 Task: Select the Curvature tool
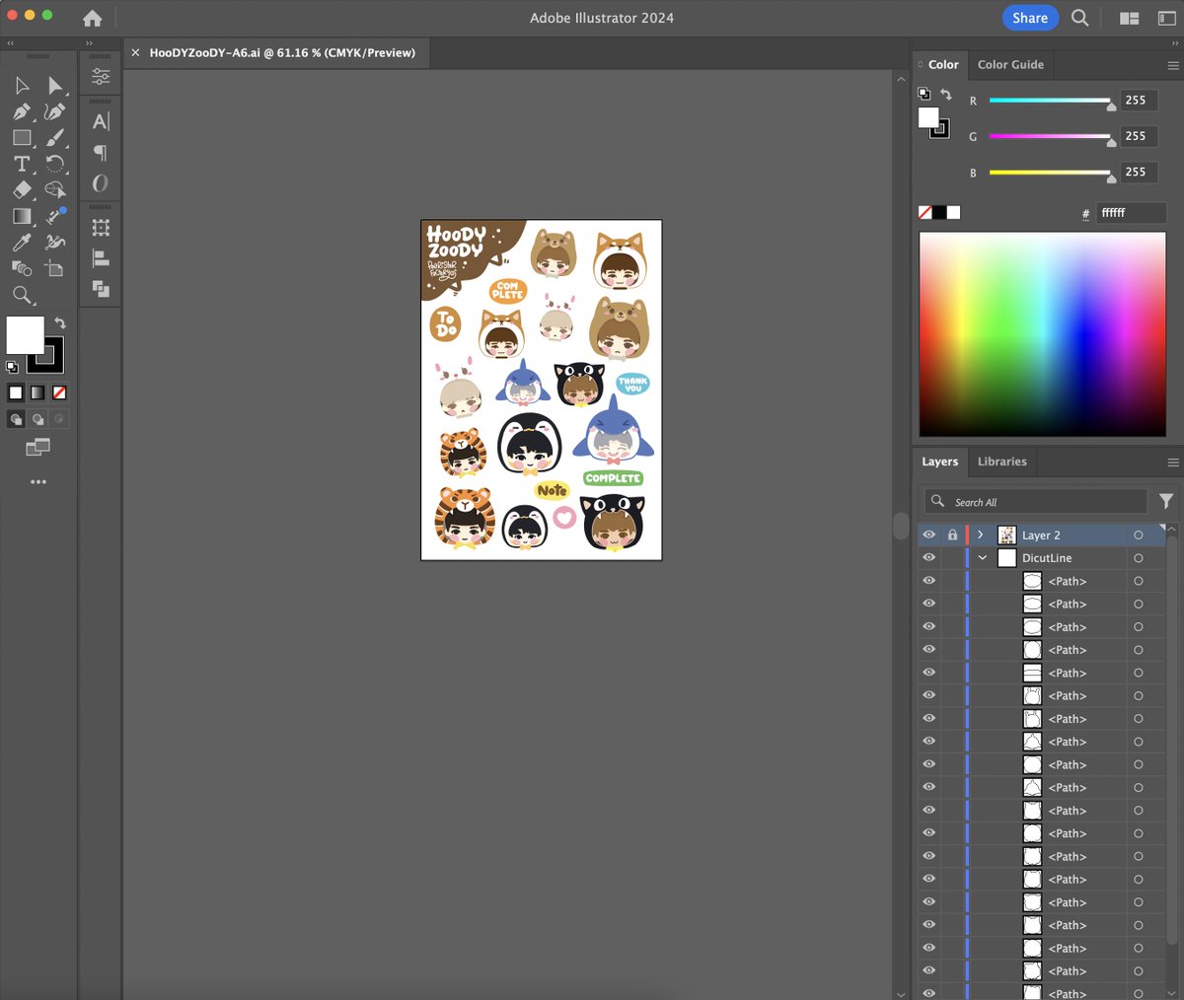[x=55, y=111]
